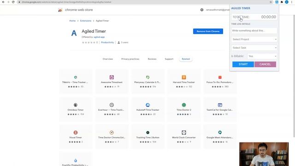Click the 'Omnibox Timer' card title
The height and width of the screenshot is (166, 295).
coord(76,110)
